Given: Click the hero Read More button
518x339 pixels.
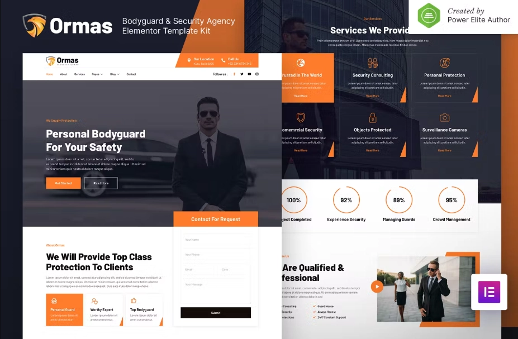Looking at the screenshot, I should point(101,183).
